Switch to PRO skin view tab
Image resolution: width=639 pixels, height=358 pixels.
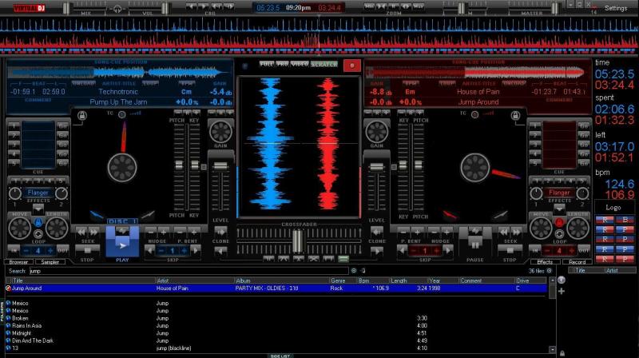pyautogui.click(x=282, y=64)
